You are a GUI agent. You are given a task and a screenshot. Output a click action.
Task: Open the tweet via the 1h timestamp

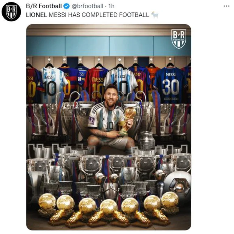coord(111,6)
